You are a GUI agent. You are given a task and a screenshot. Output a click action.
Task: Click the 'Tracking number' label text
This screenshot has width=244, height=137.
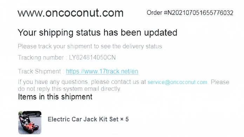[x=41, y=58]
